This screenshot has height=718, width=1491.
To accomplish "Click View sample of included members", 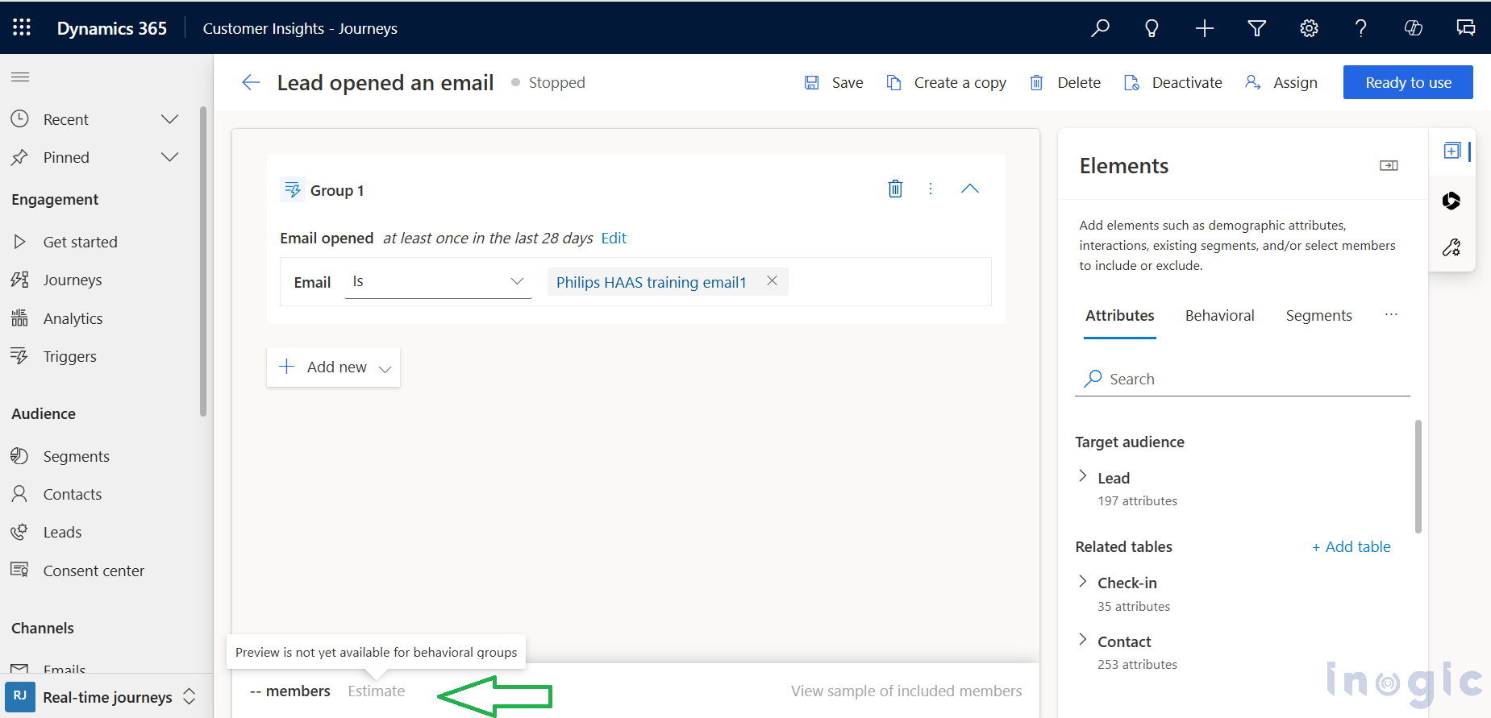I will point(906,691).
